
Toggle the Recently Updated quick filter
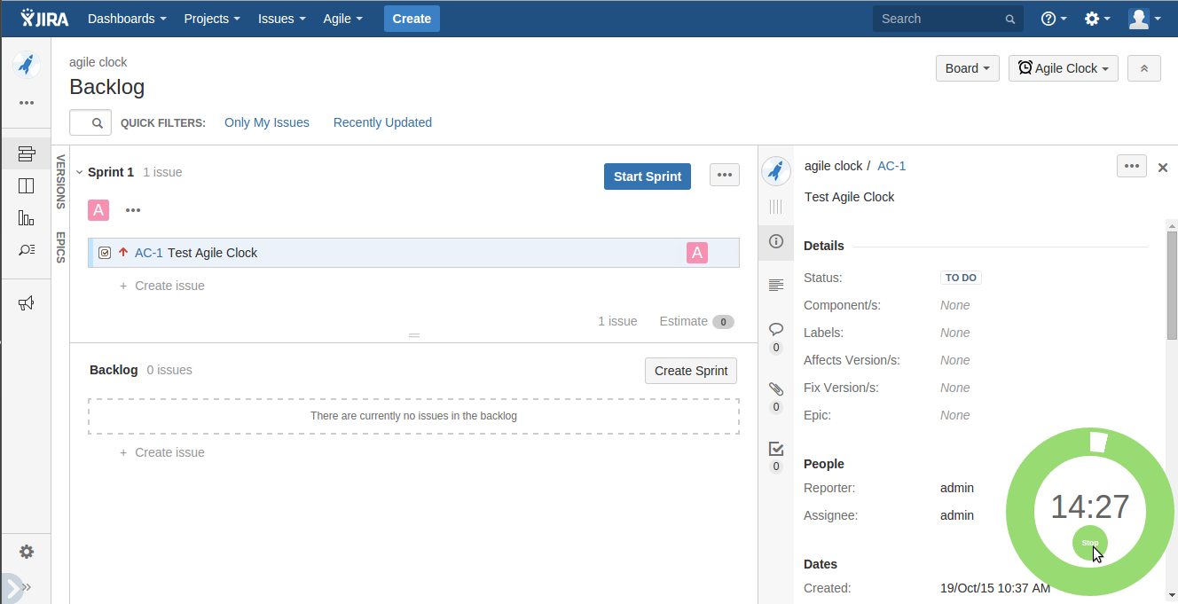point(382,122)
